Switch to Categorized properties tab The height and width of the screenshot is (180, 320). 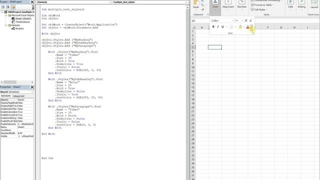click(18, 96)
